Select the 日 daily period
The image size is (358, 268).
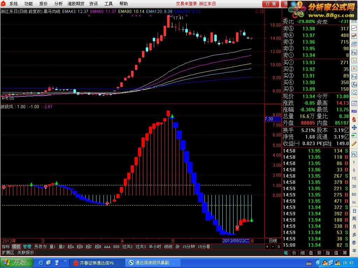point(354,211)
